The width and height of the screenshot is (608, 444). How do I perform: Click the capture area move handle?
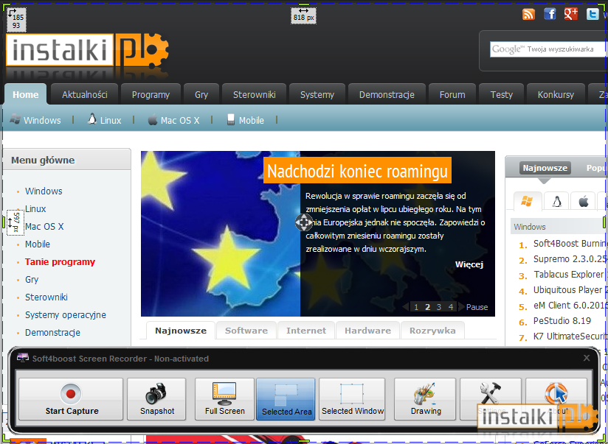coord(303,222)
